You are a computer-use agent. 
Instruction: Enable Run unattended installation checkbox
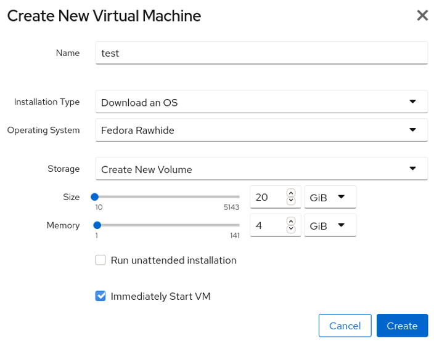pyautogui.click(x=100, y=260)
